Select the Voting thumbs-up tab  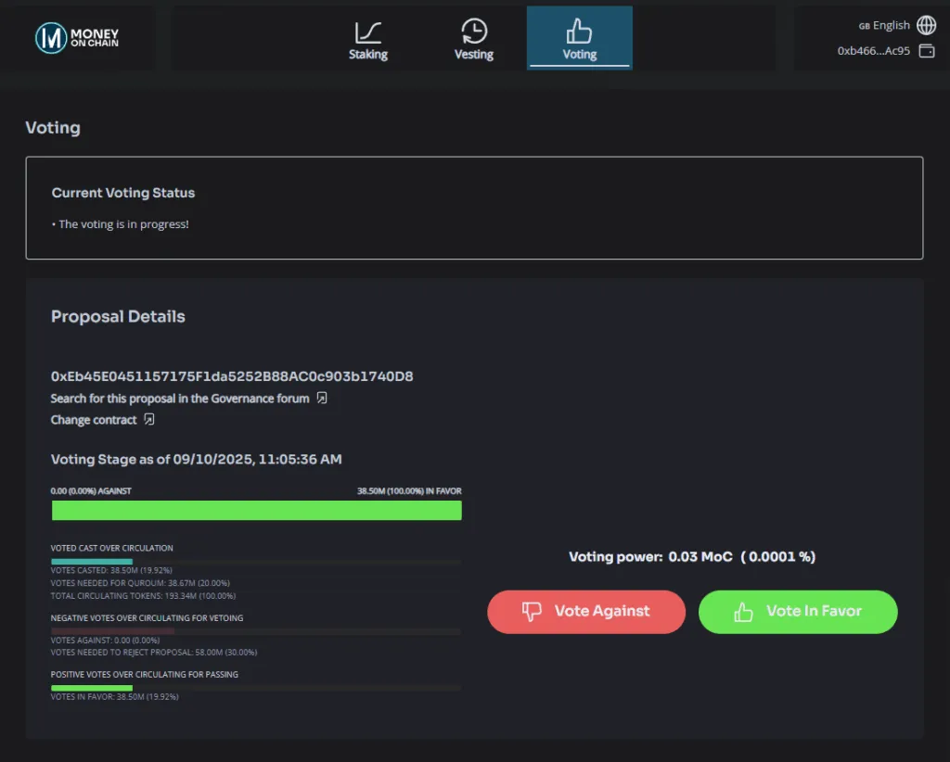(579, 39)
